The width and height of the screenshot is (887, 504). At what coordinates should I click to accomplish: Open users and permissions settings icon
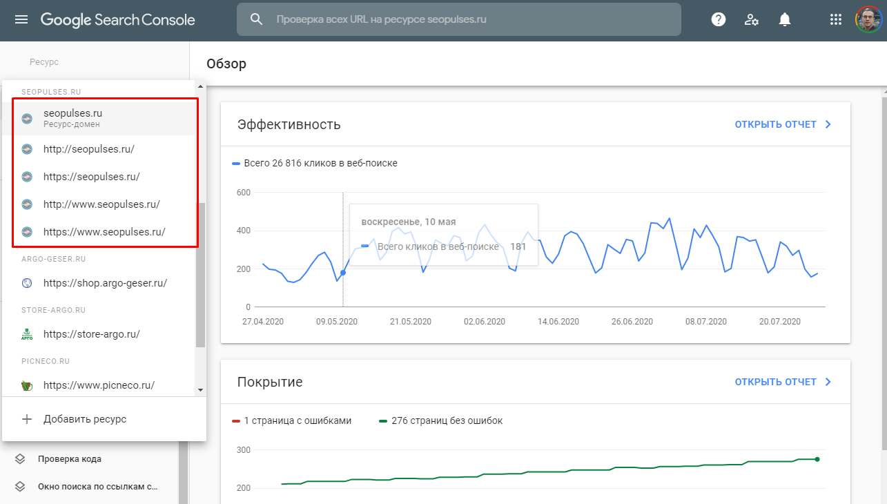[x=752, y=20]
